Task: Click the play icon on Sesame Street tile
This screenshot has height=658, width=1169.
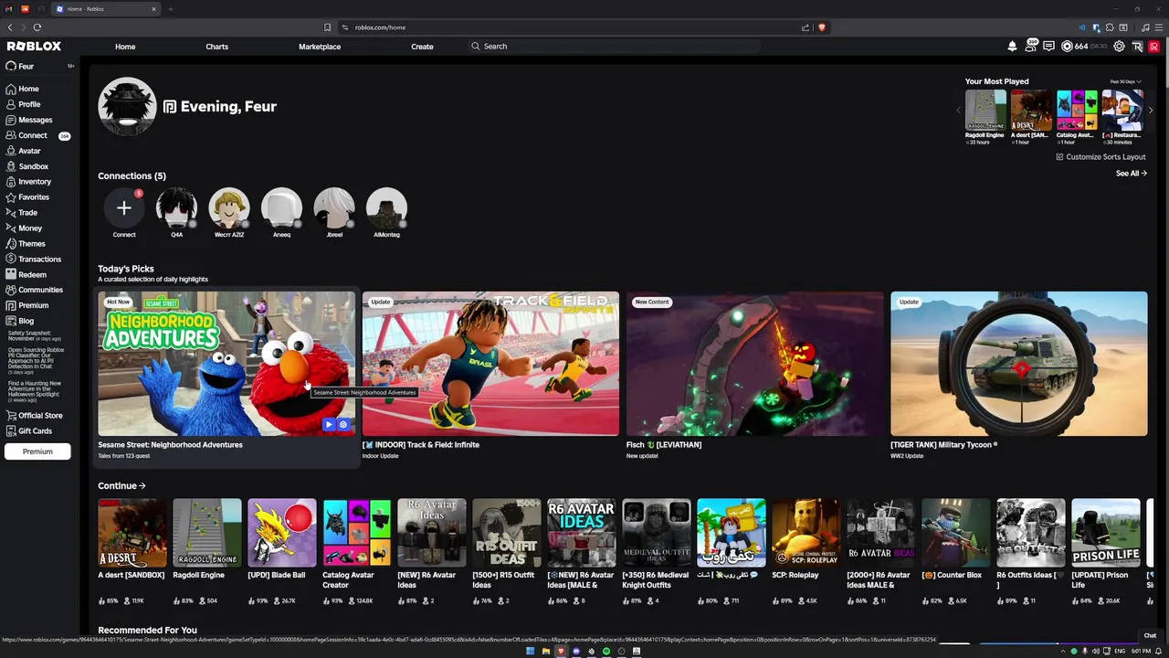Action: [329, 424]
